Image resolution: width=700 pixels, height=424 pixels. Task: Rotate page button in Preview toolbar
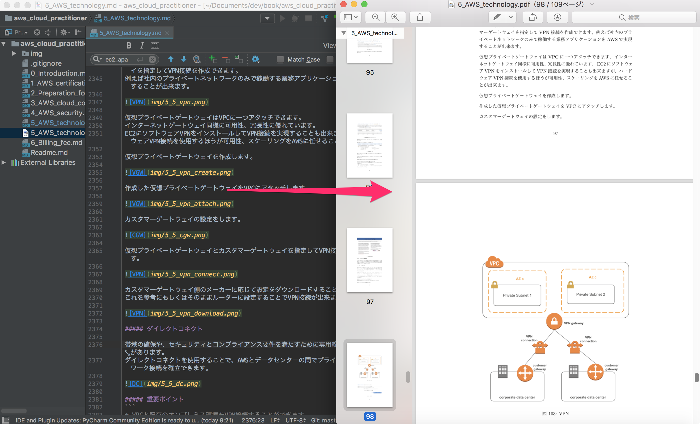[x=533, y=17]
